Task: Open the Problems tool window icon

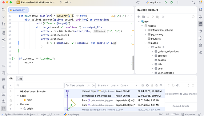Action: (x=3, y=101)
